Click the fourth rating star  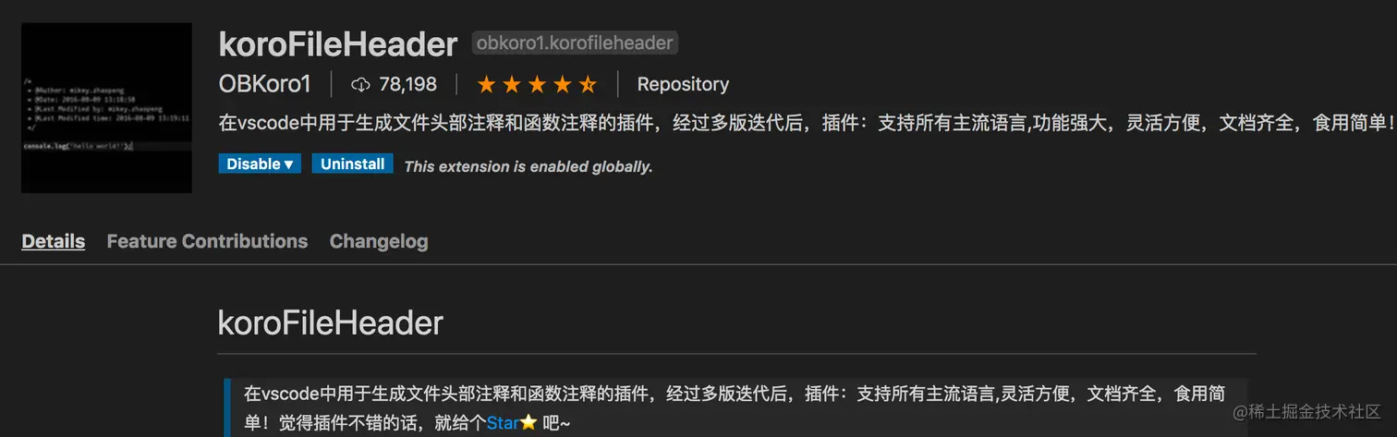point(562,85)
